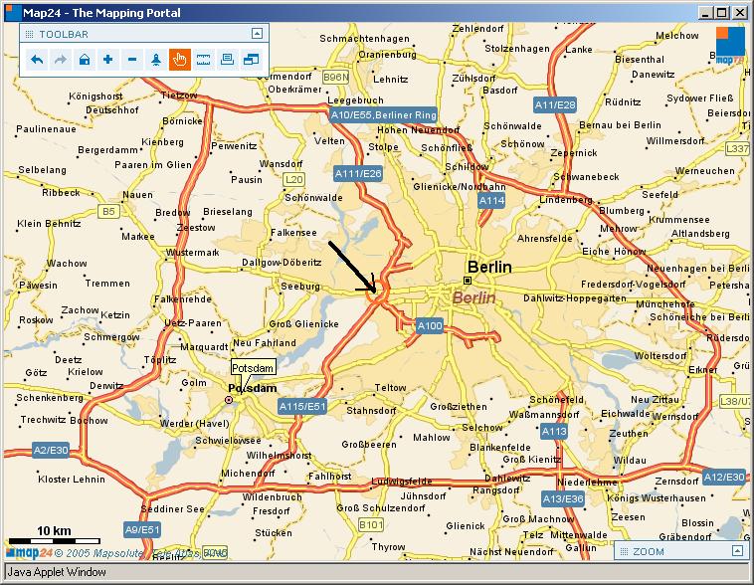
Task: Select the ruler measure distance tool
Action: pos(204,60)
